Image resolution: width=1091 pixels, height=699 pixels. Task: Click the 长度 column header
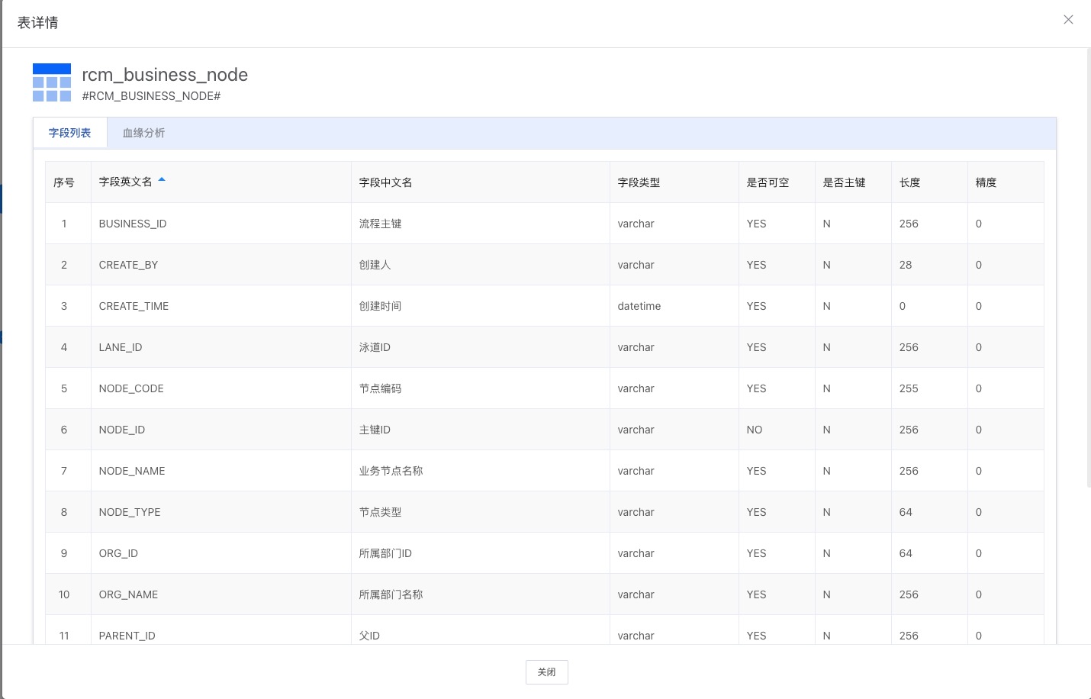(909, 182)
